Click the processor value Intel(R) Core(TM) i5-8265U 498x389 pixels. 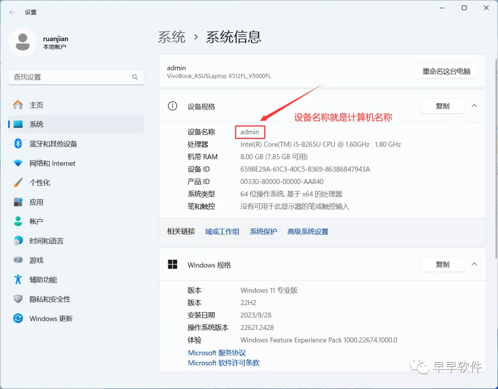coord(320,144)
